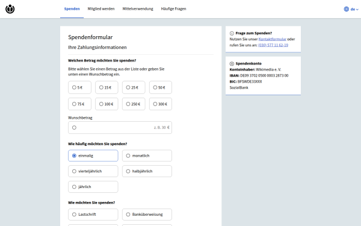
Task: Choose vierteljährlich donation frequency
Action: click(93, 171)
